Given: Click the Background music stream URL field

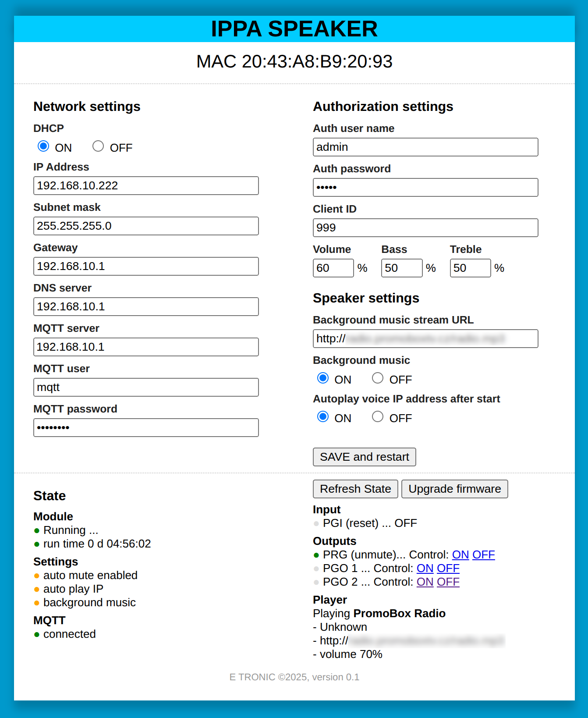Looking at the screenshot, I should coord(425,339).
